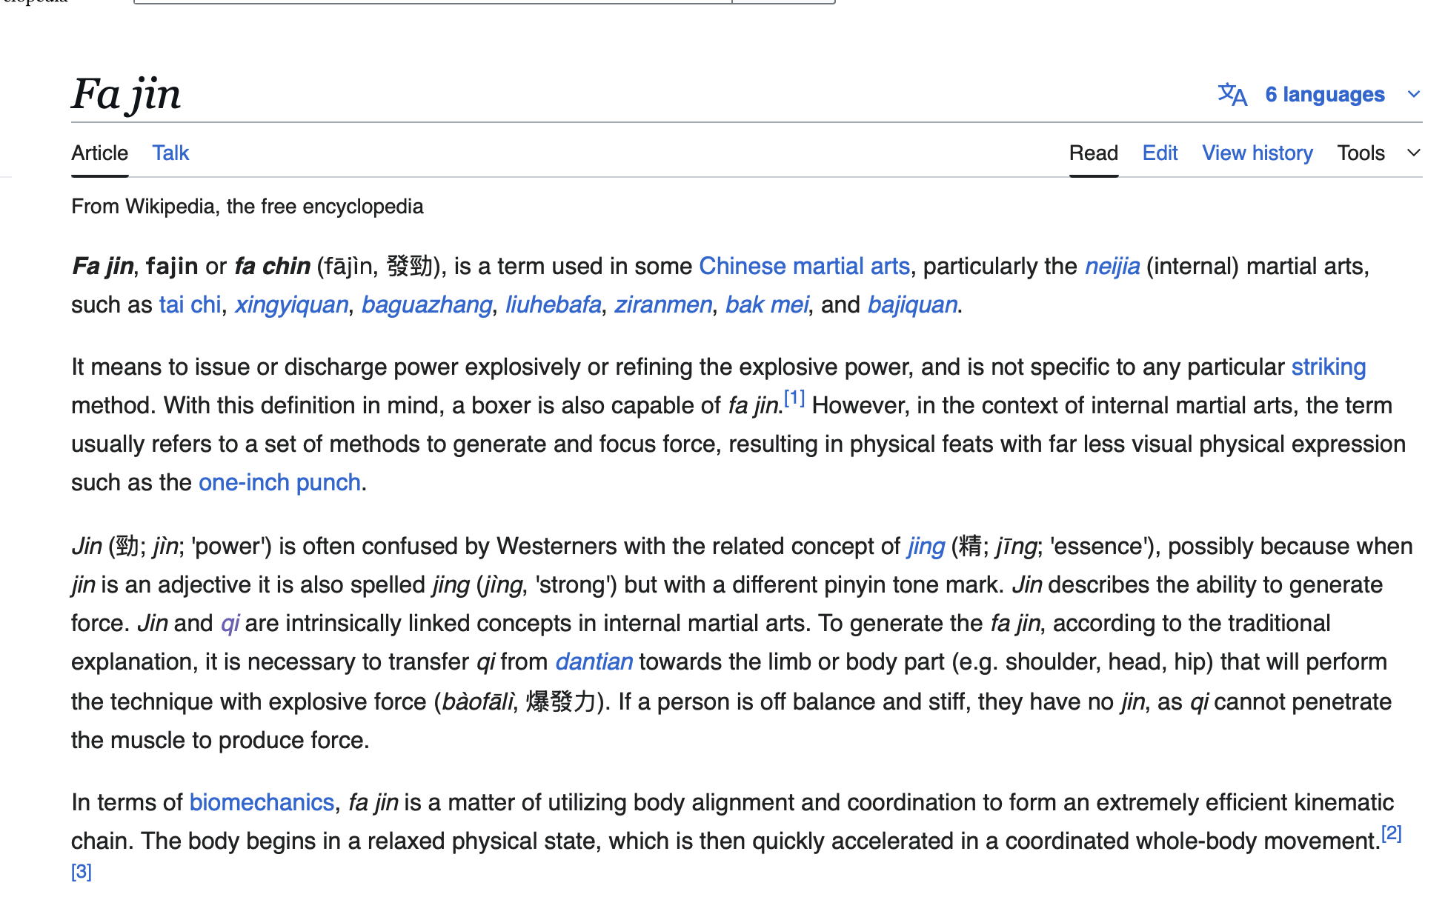Follow the jing link
The width and height of the screenshot is (1445, 917).
point(926,546)
